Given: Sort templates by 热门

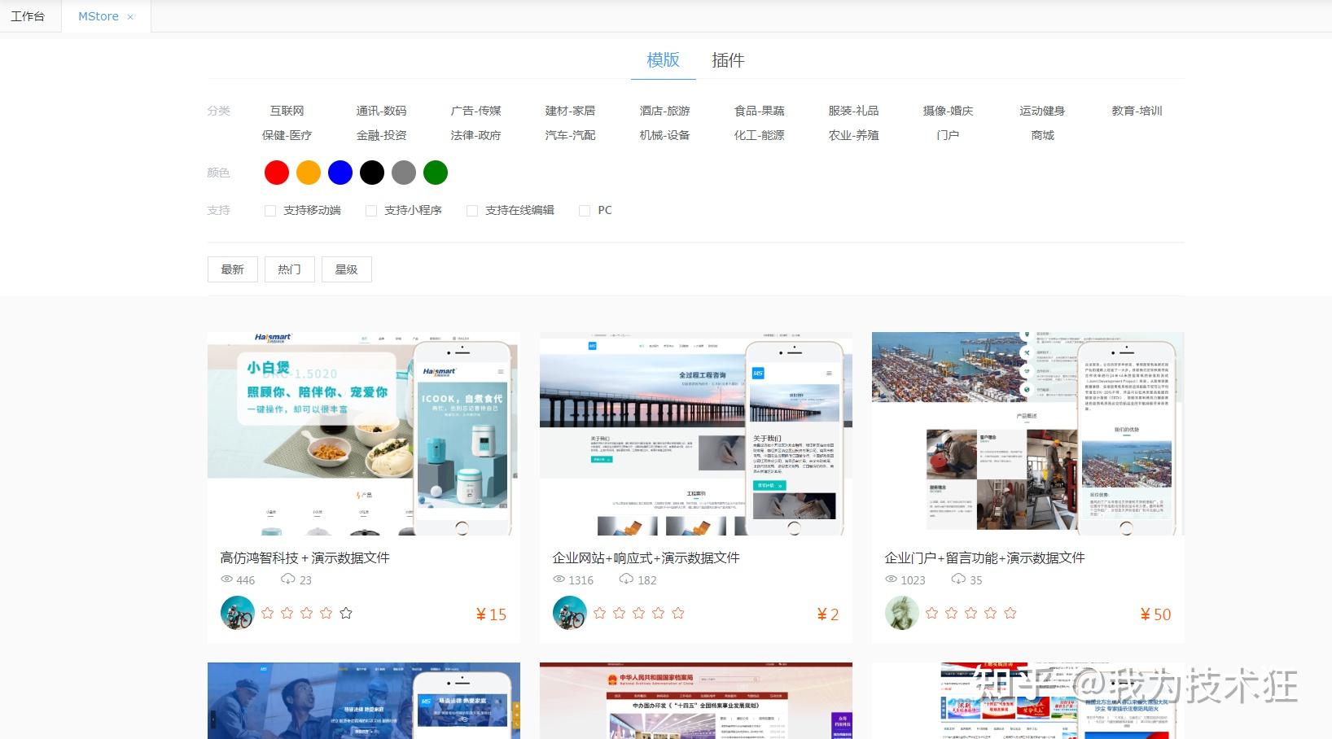Looking at the screenshot, I should coord(289,269).
